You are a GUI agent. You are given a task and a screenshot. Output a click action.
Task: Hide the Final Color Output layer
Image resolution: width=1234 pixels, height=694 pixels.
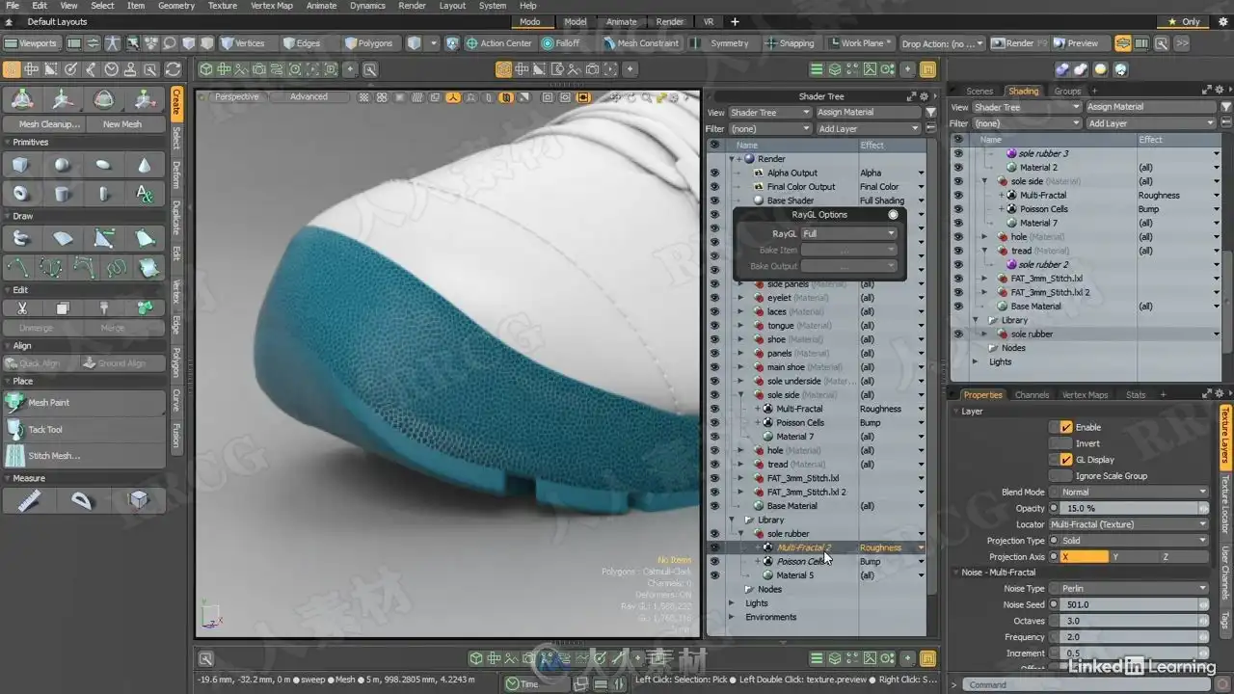[714, 187]
